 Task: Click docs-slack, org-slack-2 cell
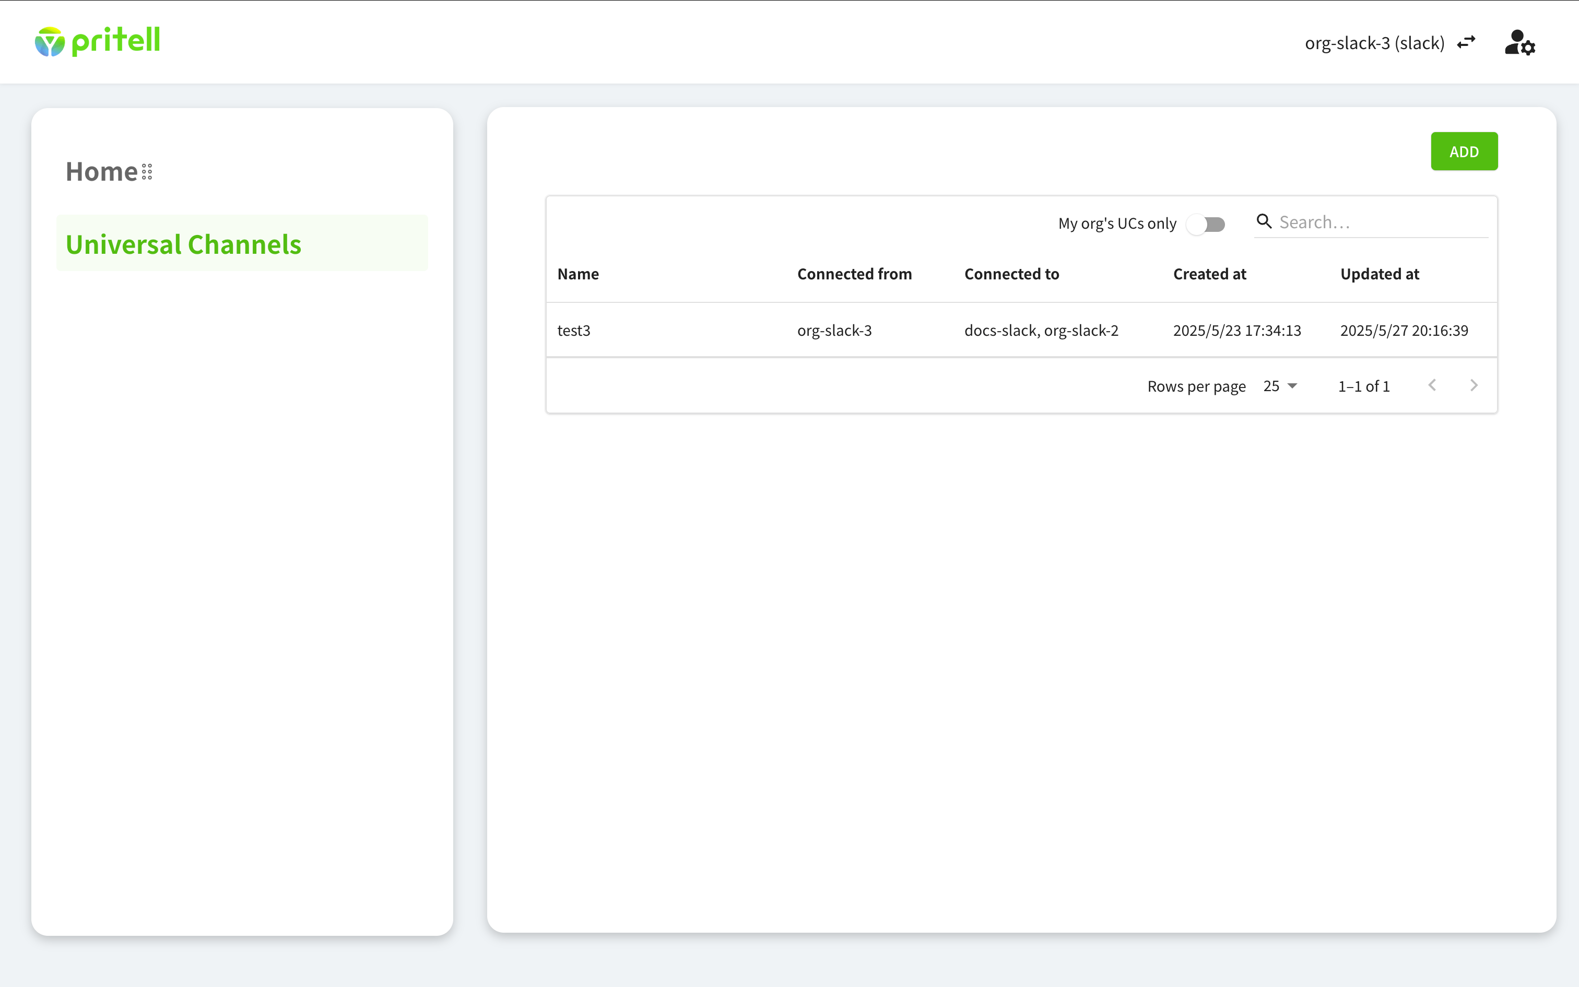(1041, 330)
